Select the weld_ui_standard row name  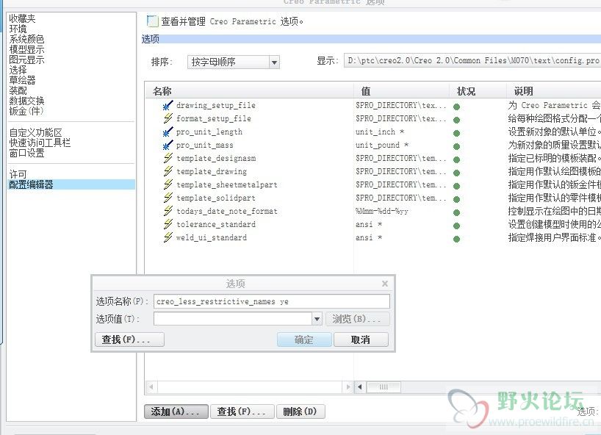[x=212, y=237]
